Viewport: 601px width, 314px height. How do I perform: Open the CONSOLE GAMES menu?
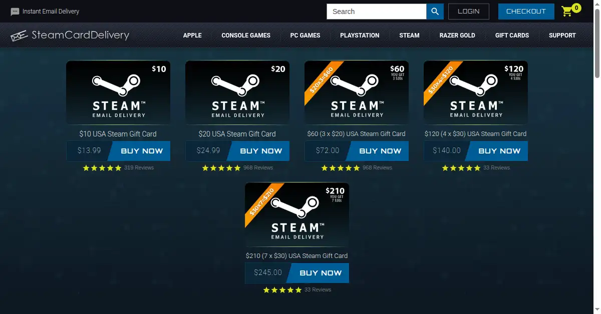pyautogui.click(x=246, y=35)
